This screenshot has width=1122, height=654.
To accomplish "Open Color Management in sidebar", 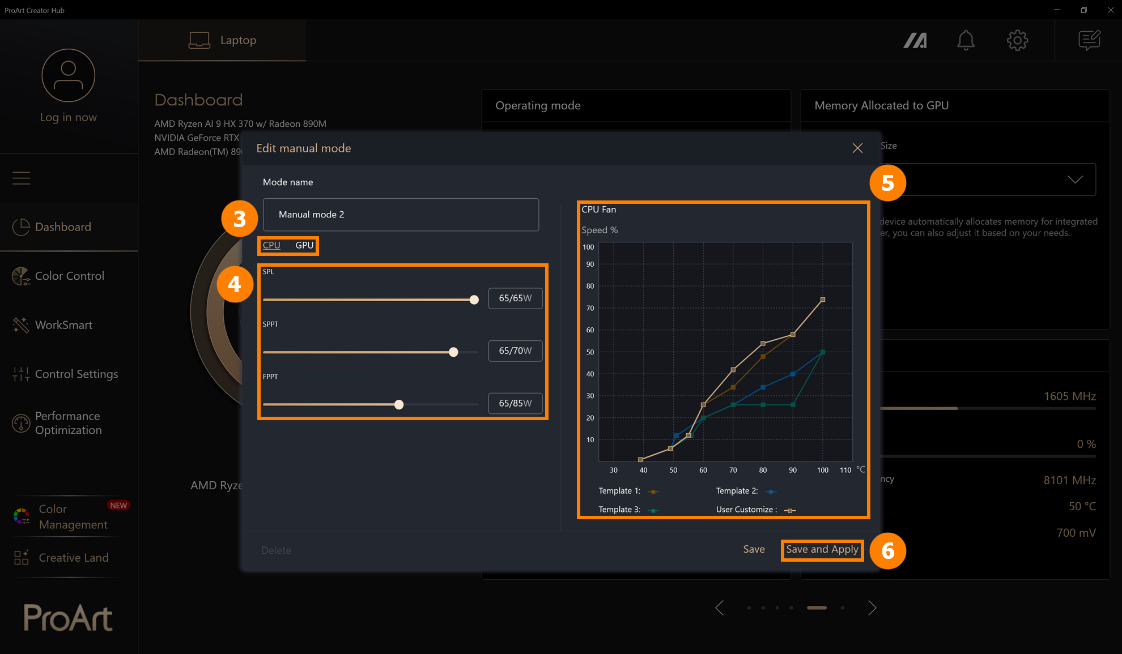I will [x=69, y=516].
